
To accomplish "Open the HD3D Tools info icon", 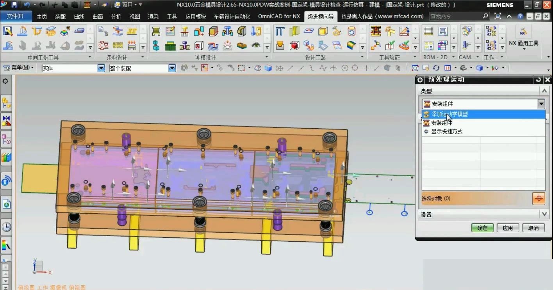I will point(6,181).
